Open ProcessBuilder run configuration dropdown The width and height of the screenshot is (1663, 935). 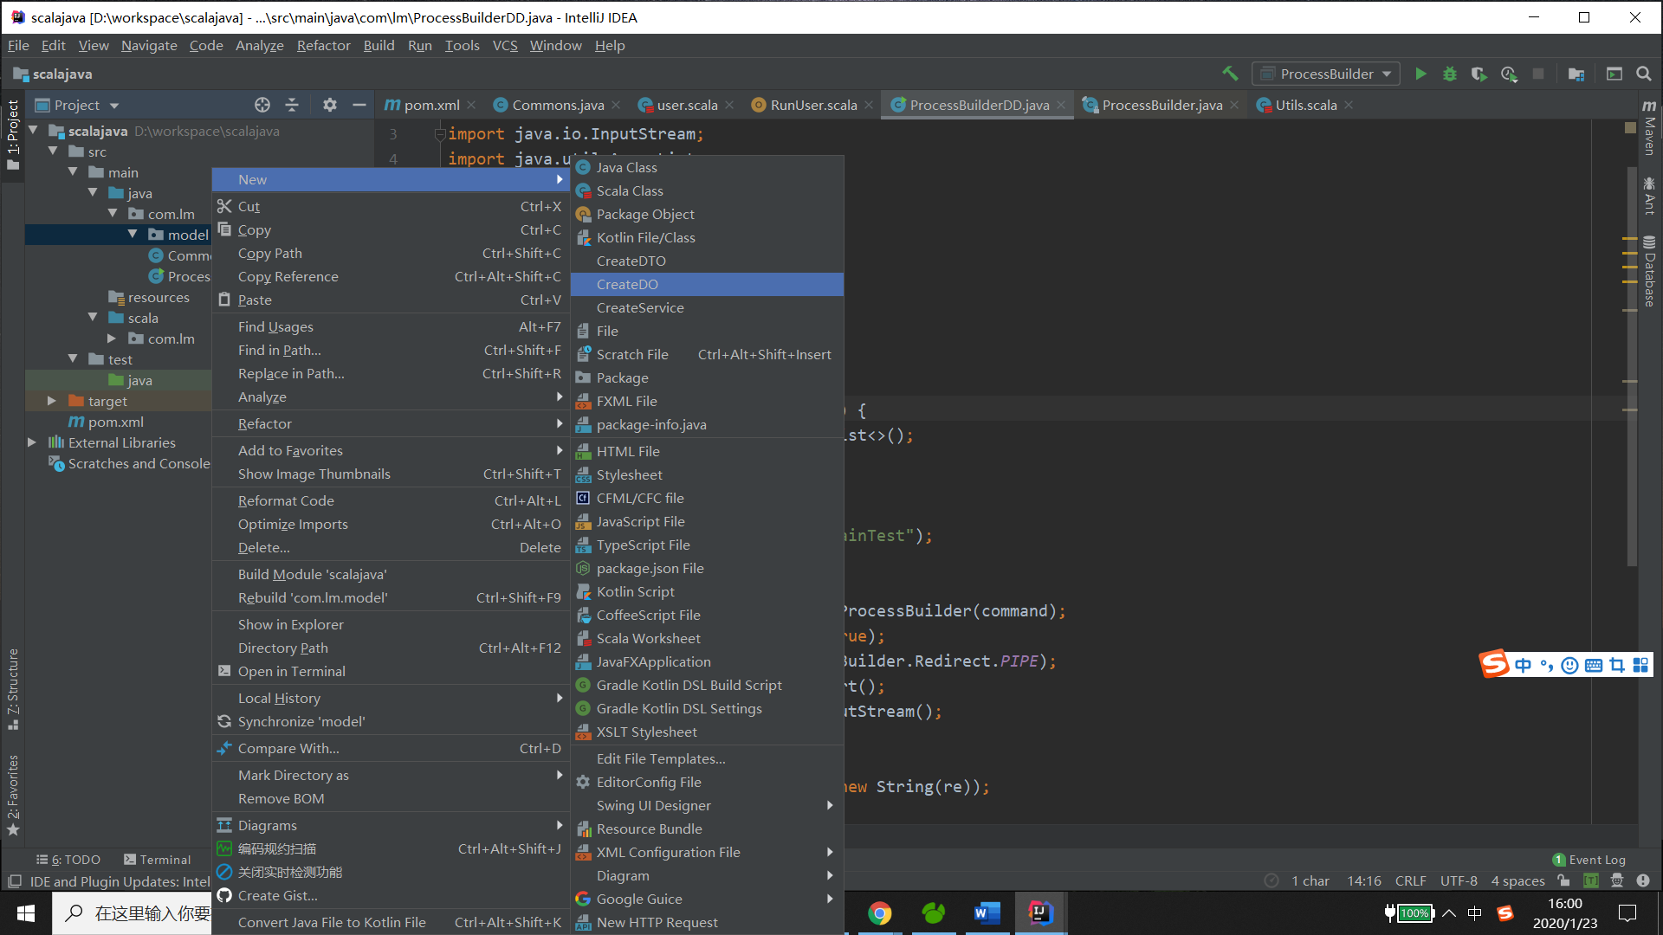tap(1326, 74)
